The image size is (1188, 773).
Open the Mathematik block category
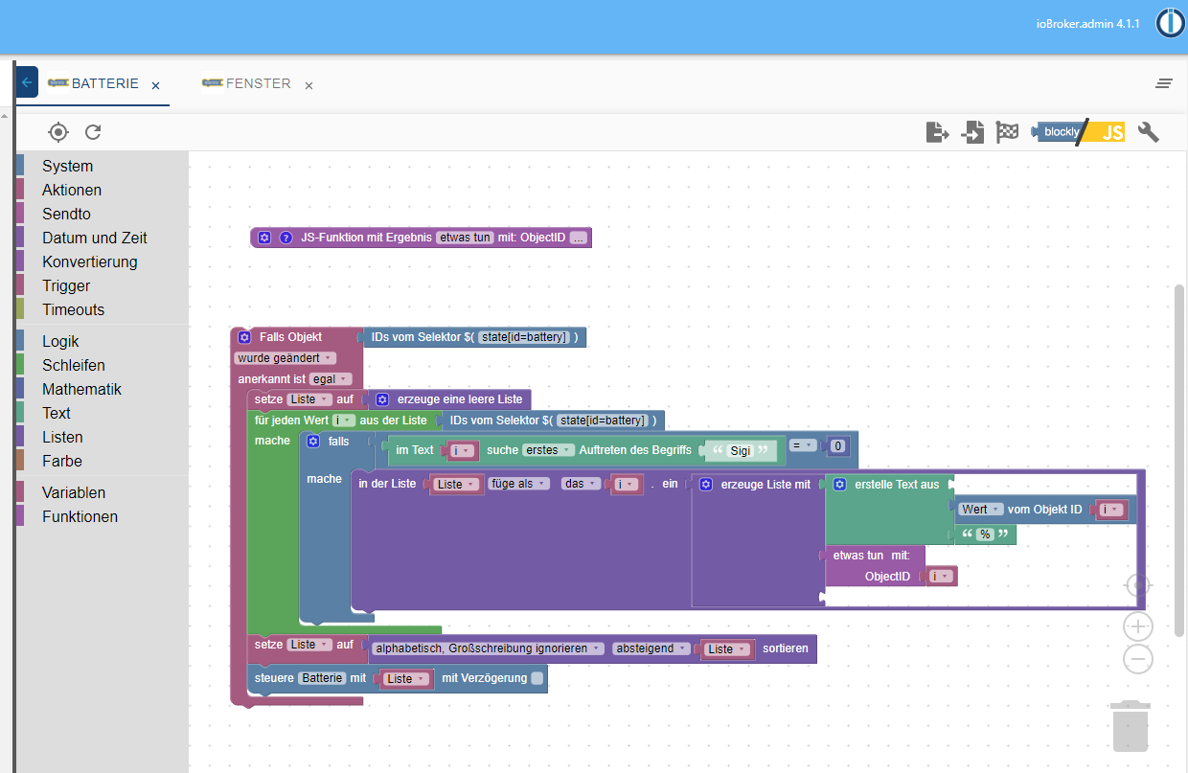pos(81,390)
